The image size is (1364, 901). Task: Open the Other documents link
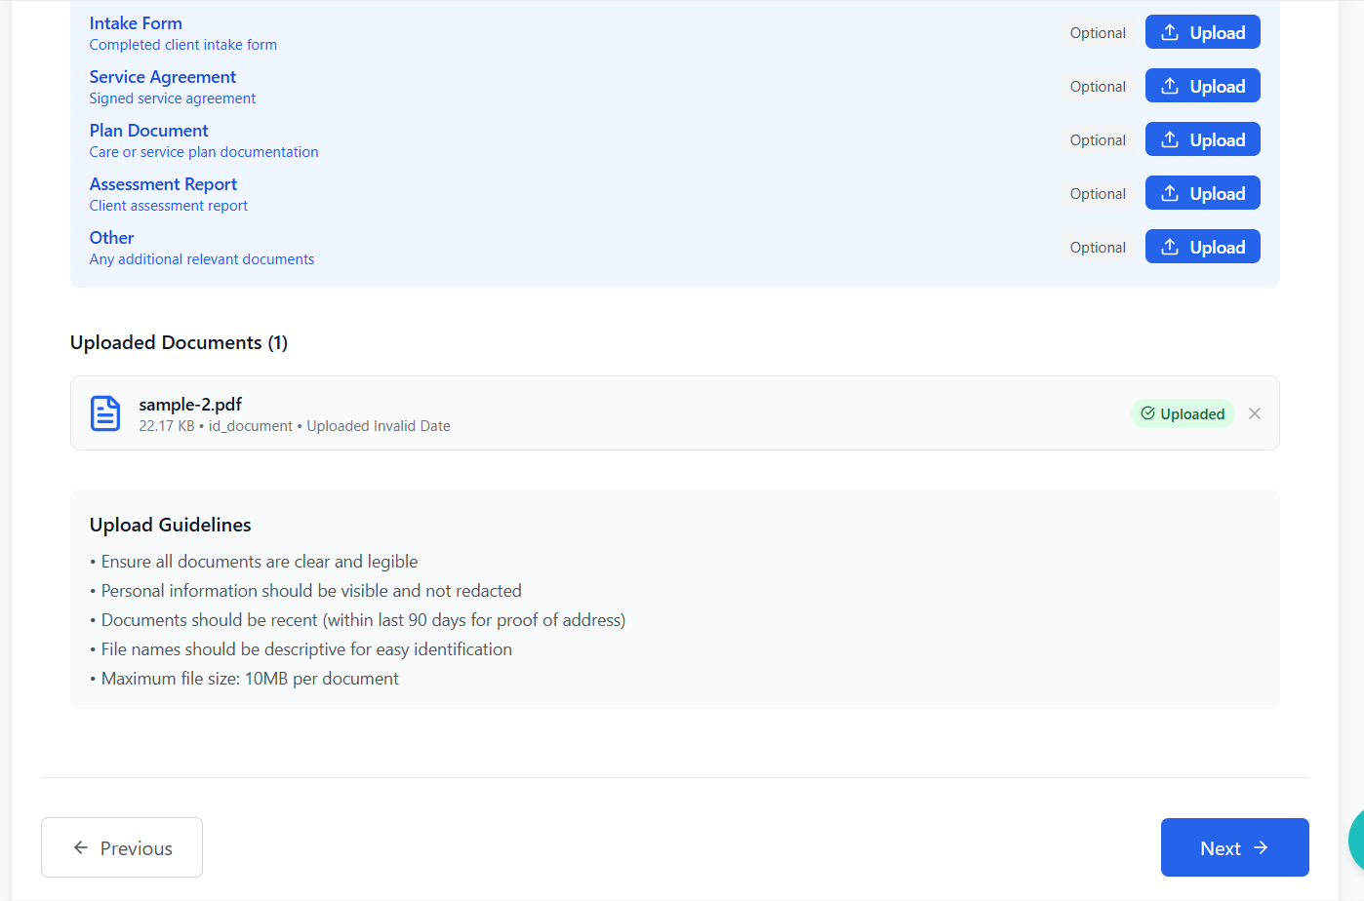(x=111, y=237)
